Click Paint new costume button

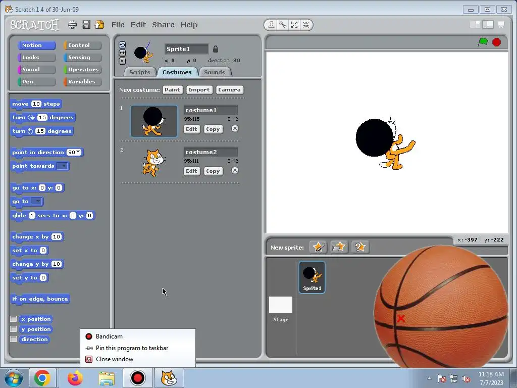pyautogui.click(x=173, y=90)
